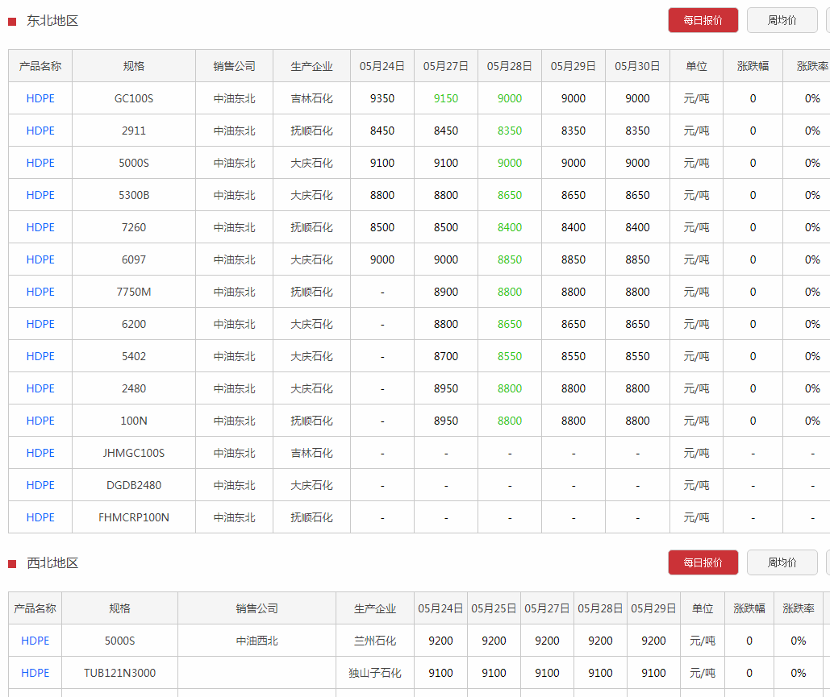Screen dimensions: 830x697
Task: Select spec cell FHMCRP100N
Action: [x=133, y=518]
